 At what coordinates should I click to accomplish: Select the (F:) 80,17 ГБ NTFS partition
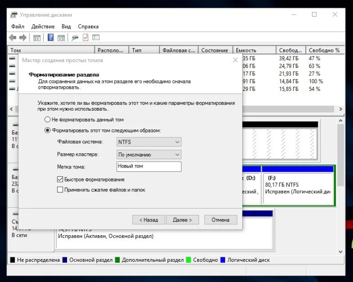pyautogui.click(x=298, y=185)
